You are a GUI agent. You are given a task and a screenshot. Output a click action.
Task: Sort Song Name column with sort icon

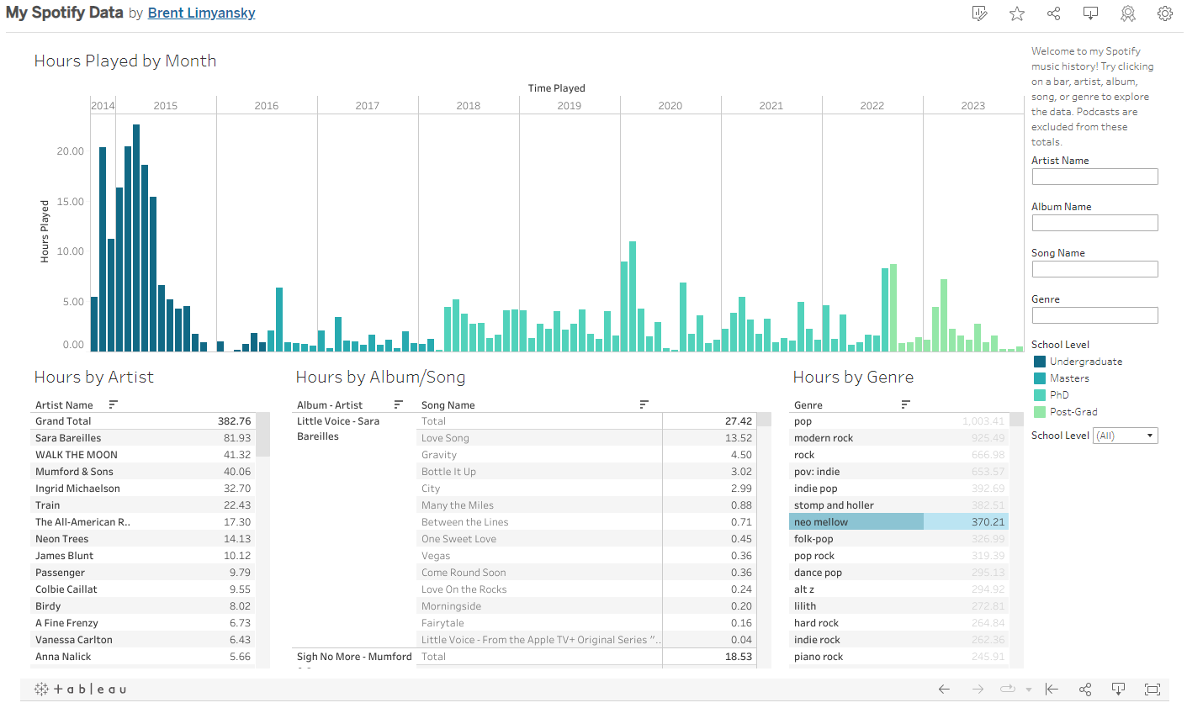coord(644,404)
